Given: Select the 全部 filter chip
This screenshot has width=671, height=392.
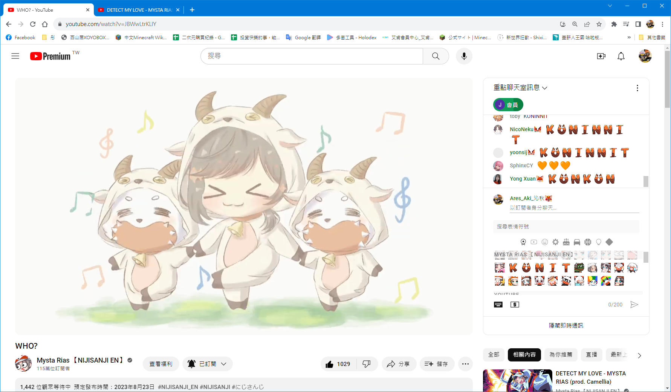Looking at the screenshot, I should (x=494, y=355).
